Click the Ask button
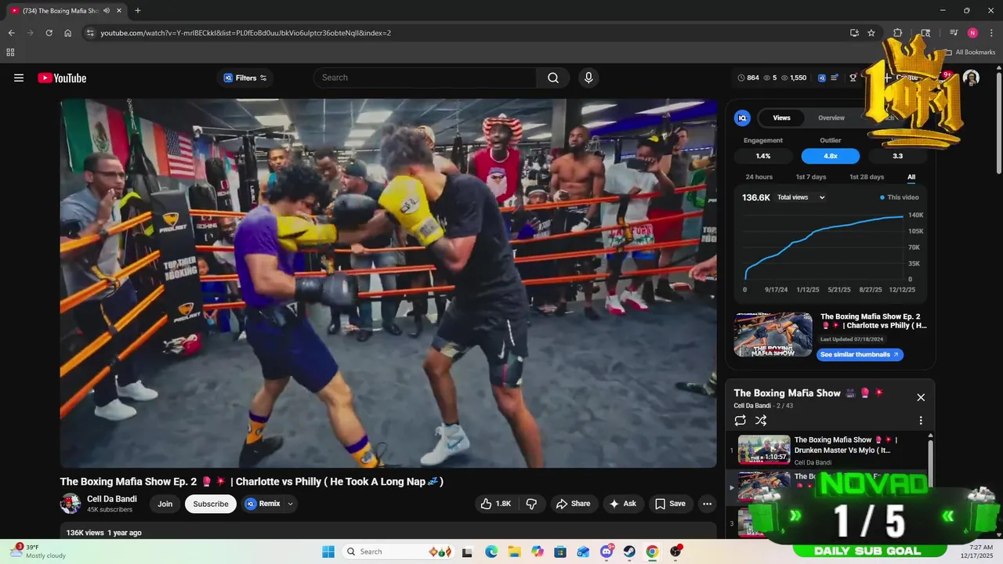This screenshot has width=1003, height=564. click(x=623, y=504)
